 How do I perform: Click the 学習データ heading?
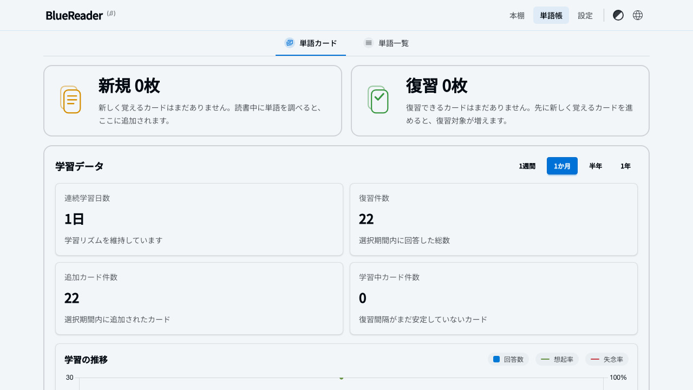coord(80,166)
